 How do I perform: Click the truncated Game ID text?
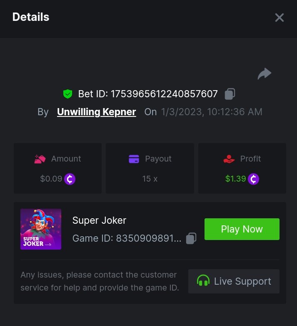127,238
